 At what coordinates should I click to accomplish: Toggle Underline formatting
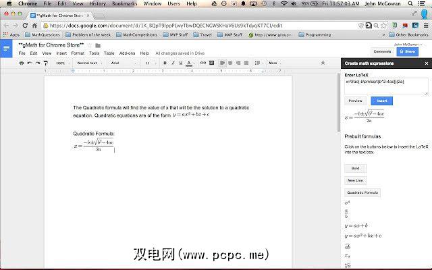pos(181,63)
